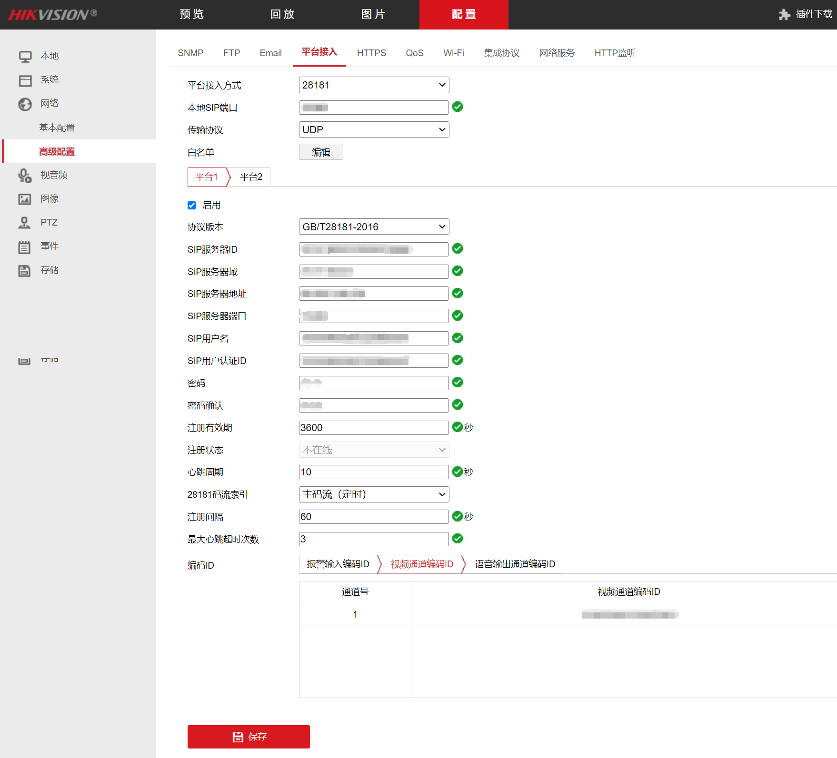Expand the 平台接入方式 dropdown
Image resolution: width=837 pixels, height=758 pixels.
point(374,85)
